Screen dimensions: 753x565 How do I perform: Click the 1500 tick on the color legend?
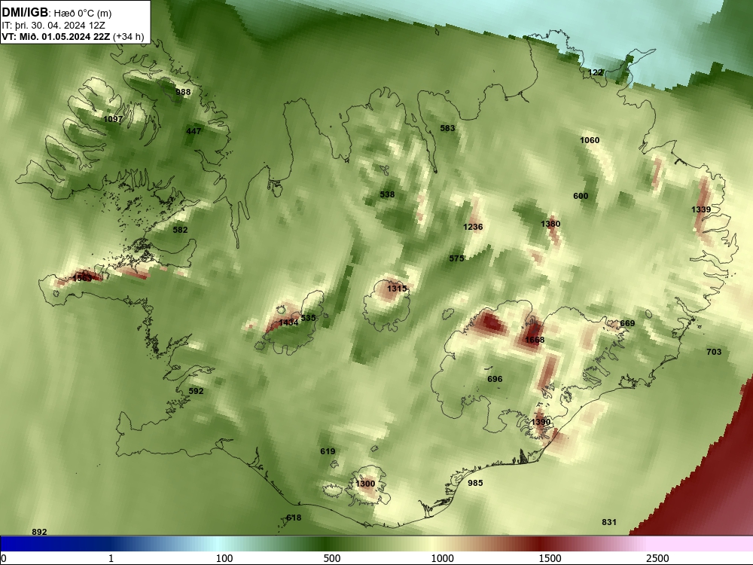click(550, 558)
